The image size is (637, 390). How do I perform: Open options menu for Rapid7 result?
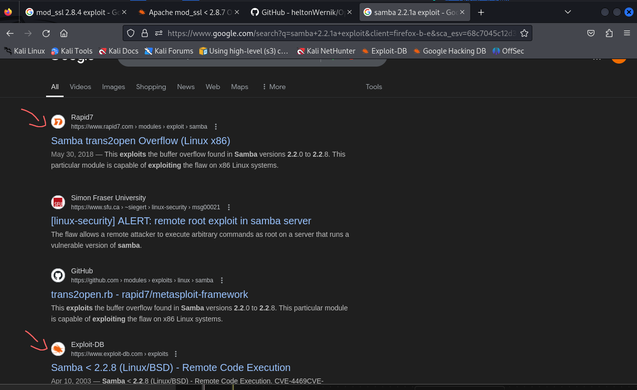point(216,127)
